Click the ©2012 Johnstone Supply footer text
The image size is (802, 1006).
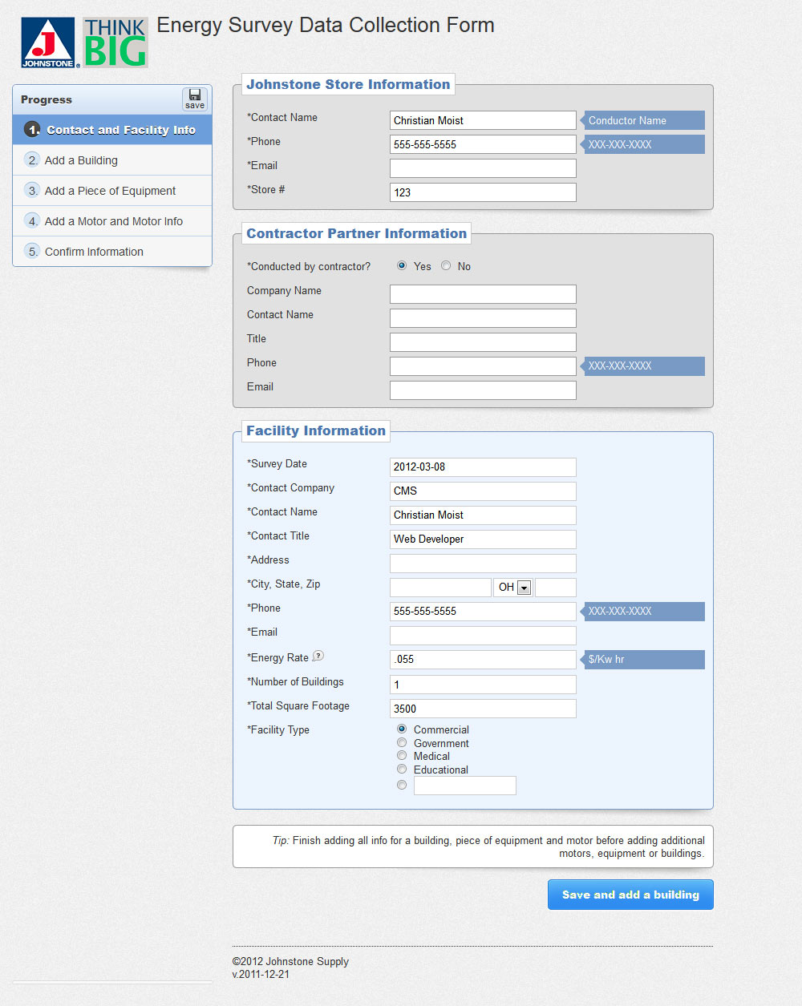[290, 961]
